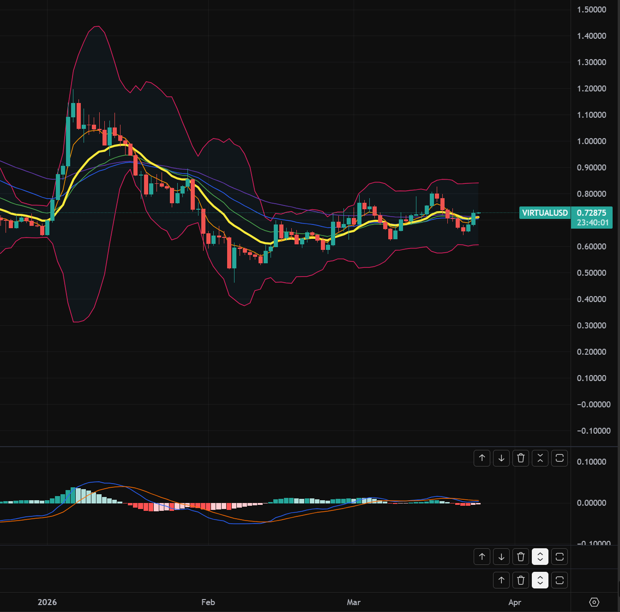Click the 0.40000 price axis label
The height and width of the screenshot is (612, 620).
(x=592, y=299)
